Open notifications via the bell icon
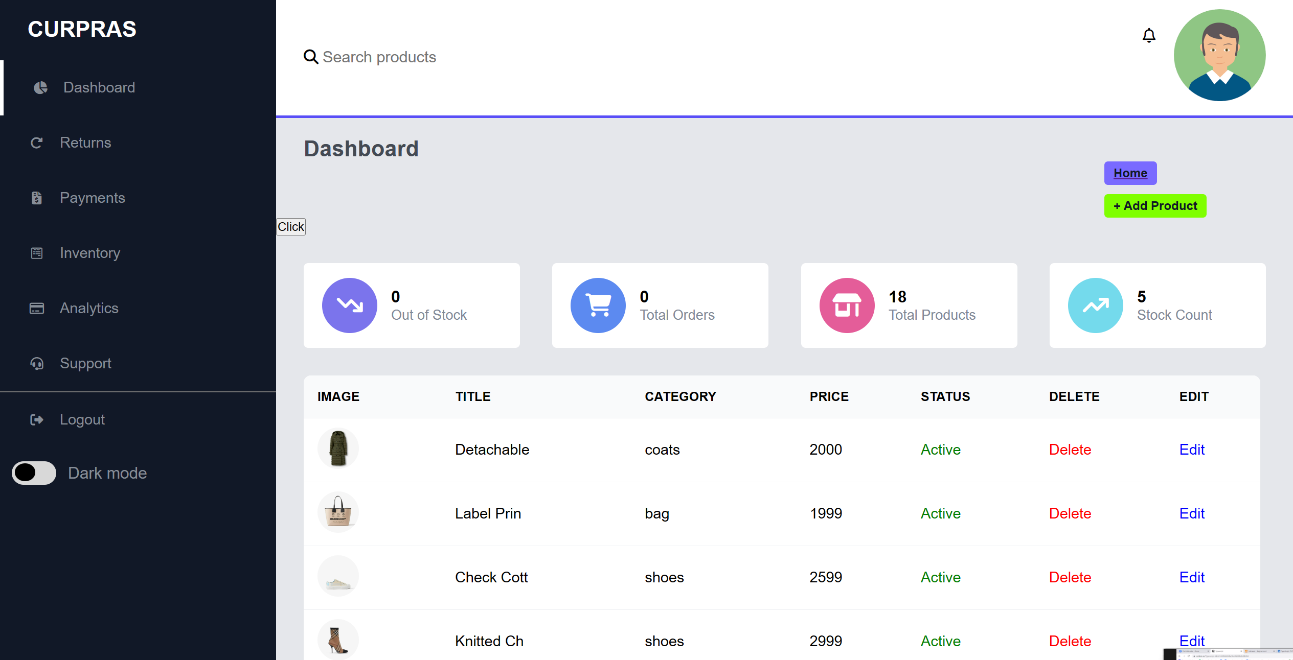 [1149, 35]
